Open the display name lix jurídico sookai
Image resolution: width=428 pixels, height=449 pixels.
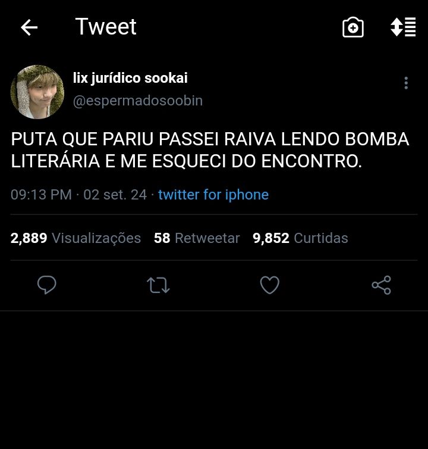pos(130,78)
